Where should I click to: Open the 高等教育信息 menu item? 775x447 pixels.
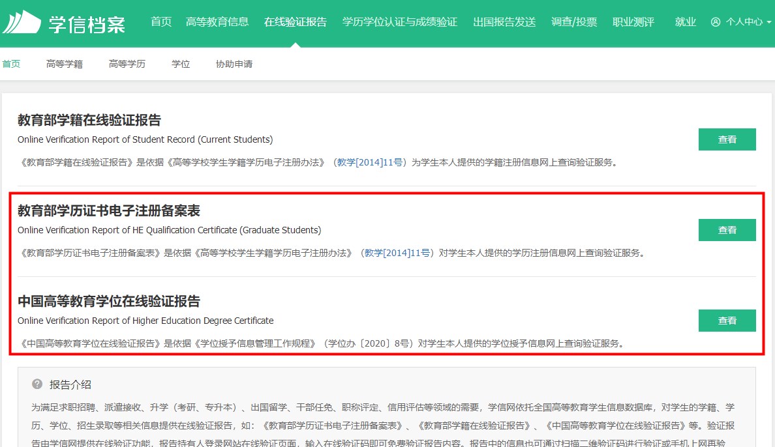[x=218, y=22]
